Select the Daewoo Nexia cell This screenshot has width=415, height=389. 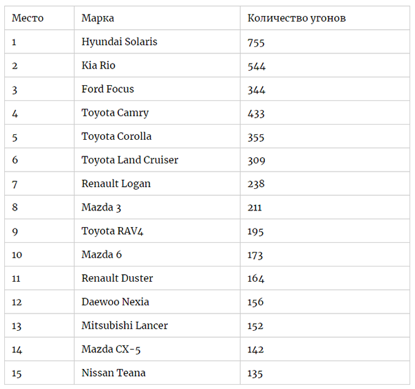pyautogui.click(x=115, y=302)
